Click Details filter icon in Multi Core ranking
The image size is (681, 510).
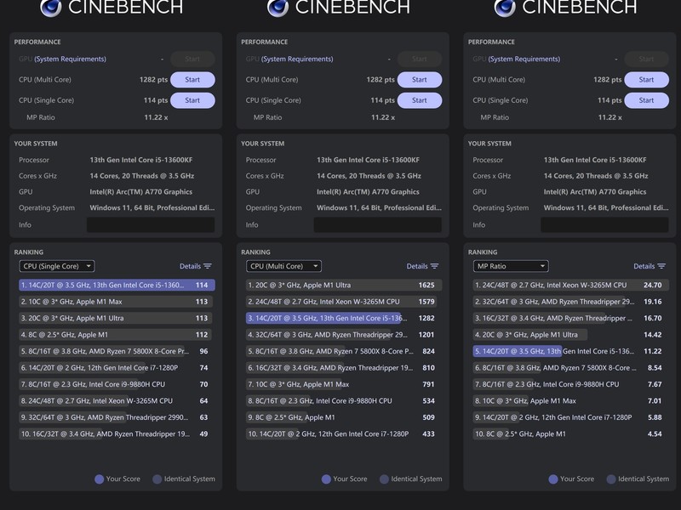(x=434, y=266)
